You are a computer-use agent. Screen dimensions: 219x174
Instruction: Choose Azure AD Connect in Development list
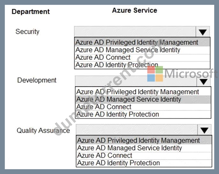[x=143, y=107]
